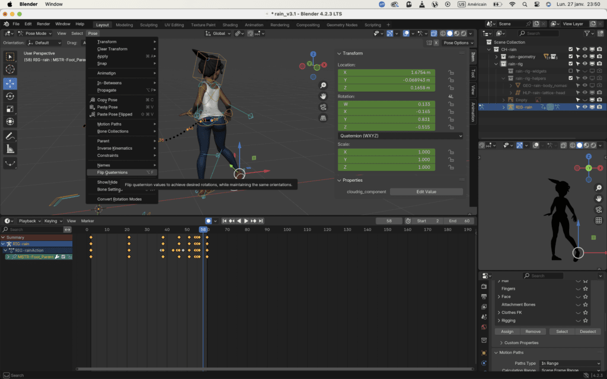The height and width of the screenshot is (379, 607).
Task: Toggle camera view icon in viewport
Action: [323, 107]
